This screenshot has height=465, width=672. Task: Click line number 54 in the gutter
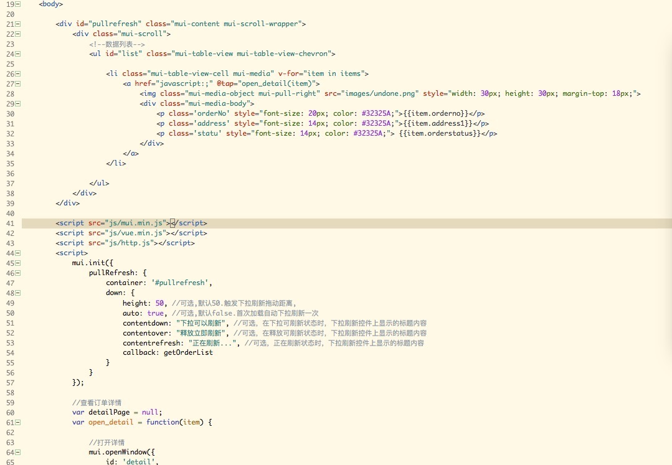(11, 353)
